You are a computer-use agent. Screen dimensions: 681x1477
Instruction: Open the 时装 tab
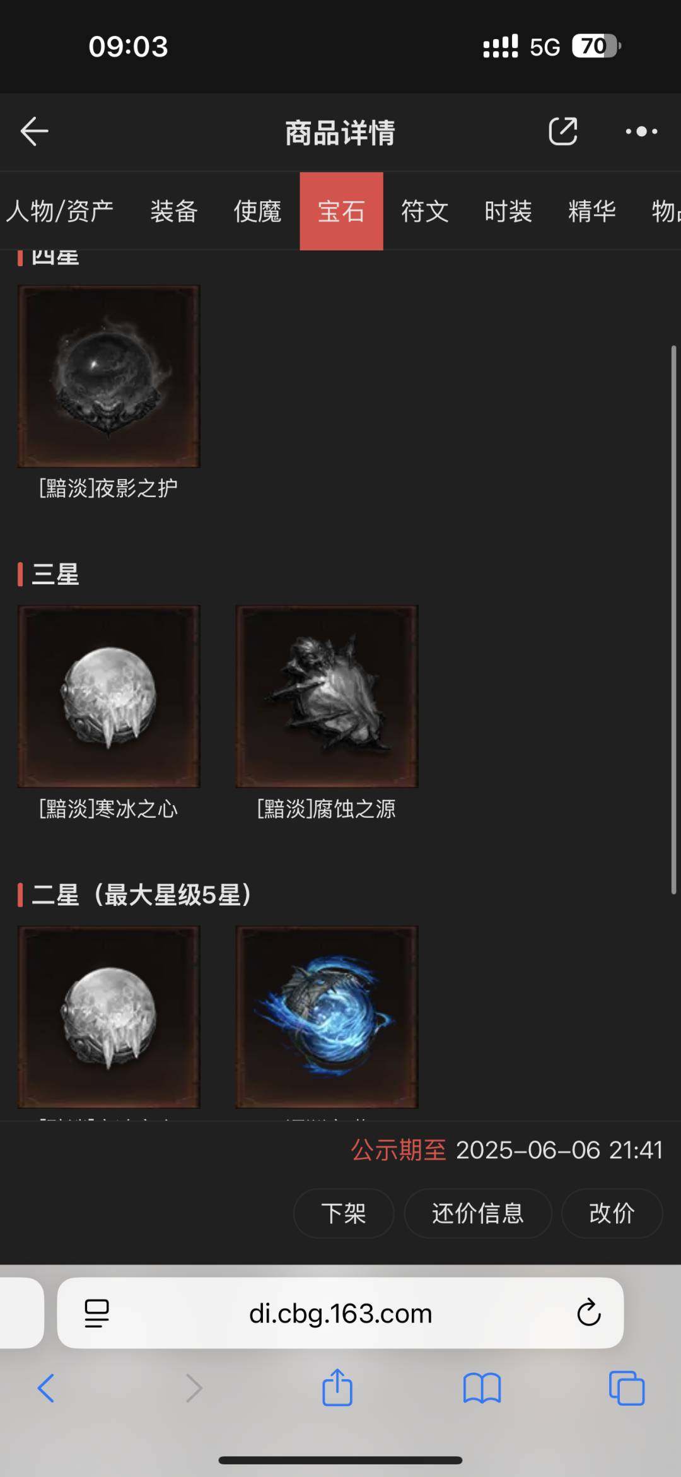click(x=508, y=211)
